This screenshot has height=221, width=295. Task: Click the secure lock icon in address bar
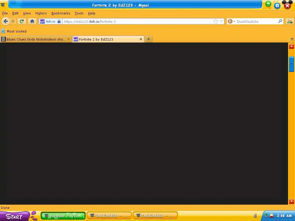59,21
